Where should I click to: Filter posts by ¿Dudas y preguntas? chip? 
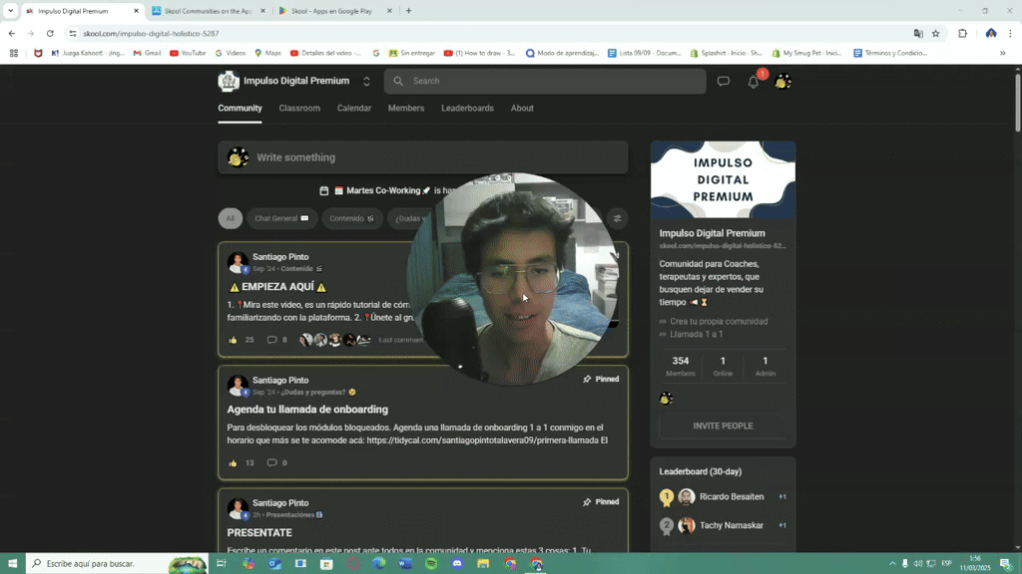click(x=410, y=218)
